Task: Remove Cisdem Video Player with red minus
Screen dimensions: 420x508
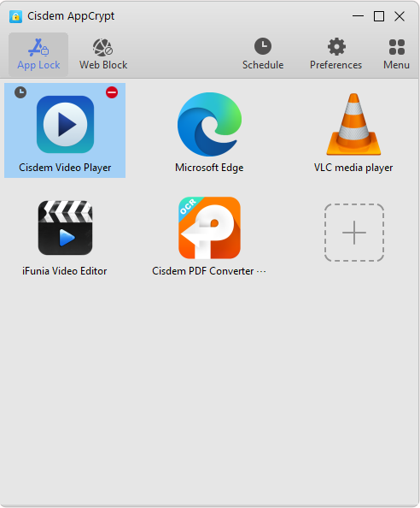Action: pyautogui.click(x=112, y=92)
